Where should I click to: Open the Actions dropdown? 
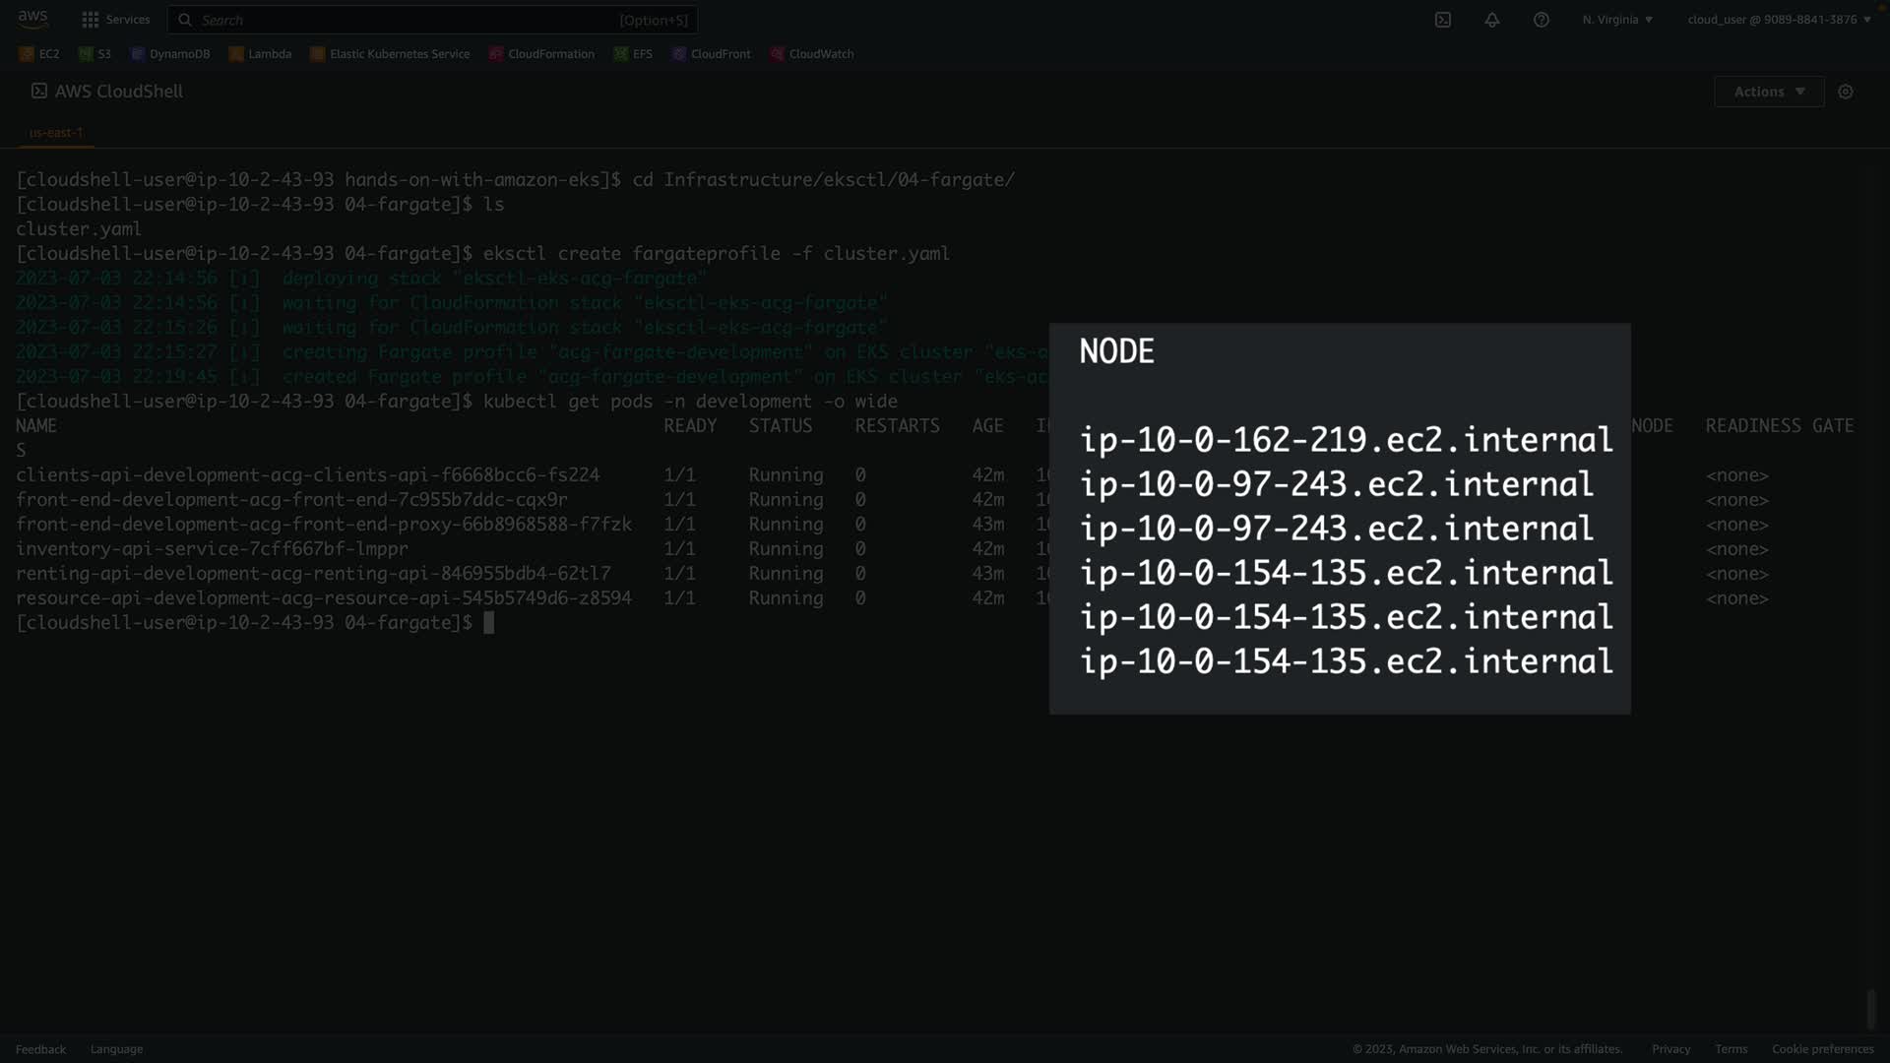point(1768,92)
